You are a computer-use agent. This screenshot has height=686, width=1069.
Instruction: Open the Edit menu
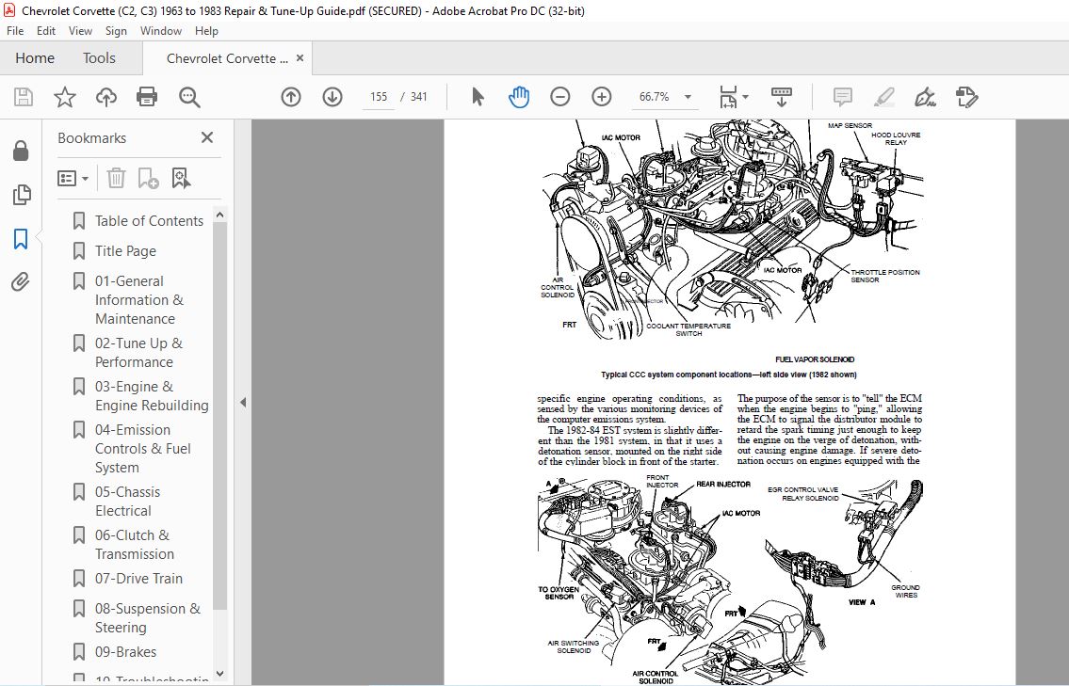(45, 31)
